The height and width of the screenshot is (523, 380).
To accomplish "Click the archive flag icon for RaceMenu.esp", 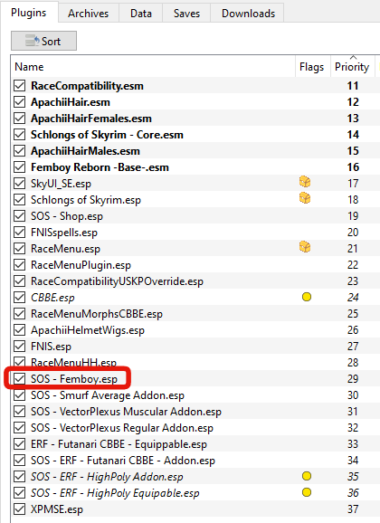I will coord(305,248).
